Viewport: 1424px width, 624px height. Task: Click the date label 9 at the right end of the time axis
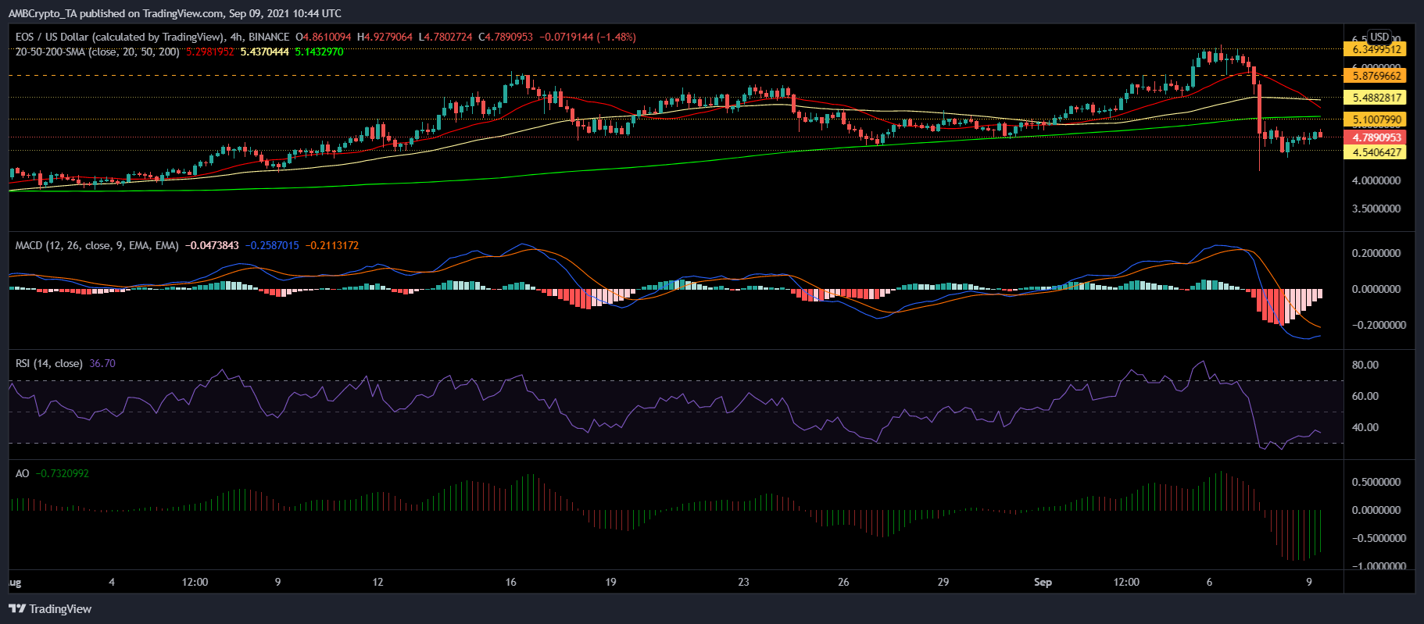tap(1309, 582)
